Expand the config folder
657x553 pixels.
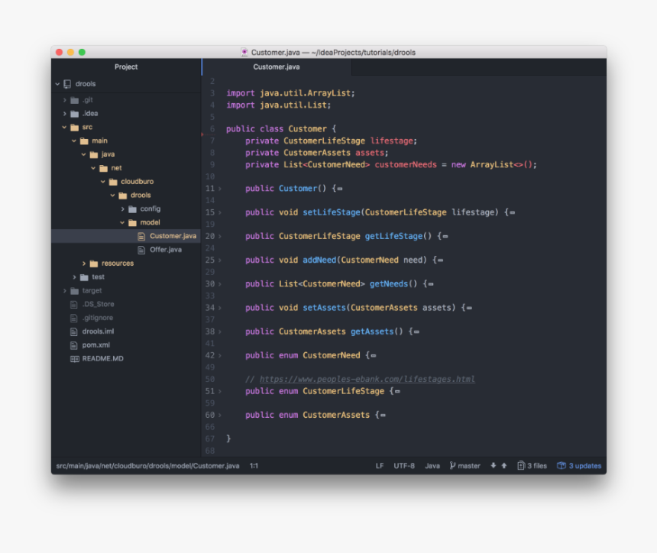click(x=122, y=209)
